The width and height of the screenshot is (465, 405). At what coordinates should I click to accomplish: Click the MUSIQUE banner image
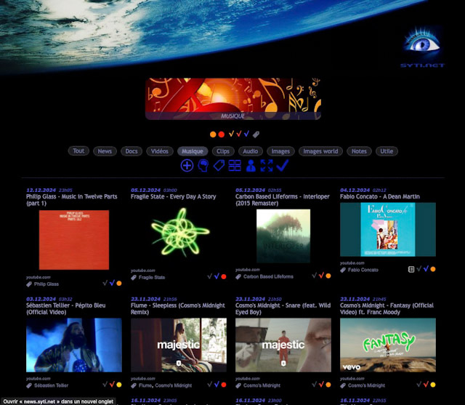pyautogui.click(x=233, y=99)
